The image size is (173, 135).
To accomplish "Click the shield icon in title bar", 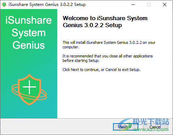I will (4, 5).
